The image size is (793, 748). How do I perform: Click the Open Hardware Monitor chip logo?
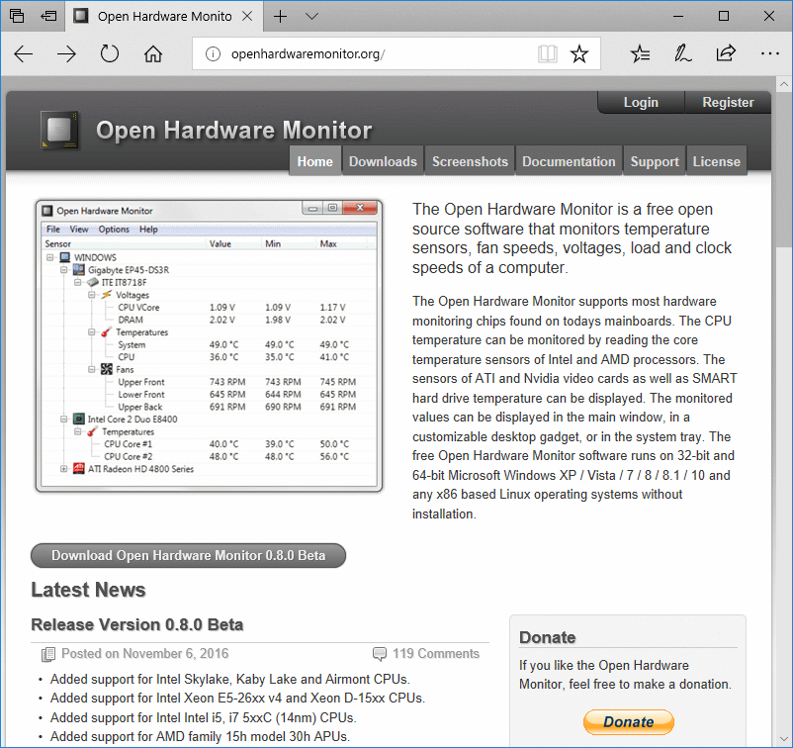60,130
